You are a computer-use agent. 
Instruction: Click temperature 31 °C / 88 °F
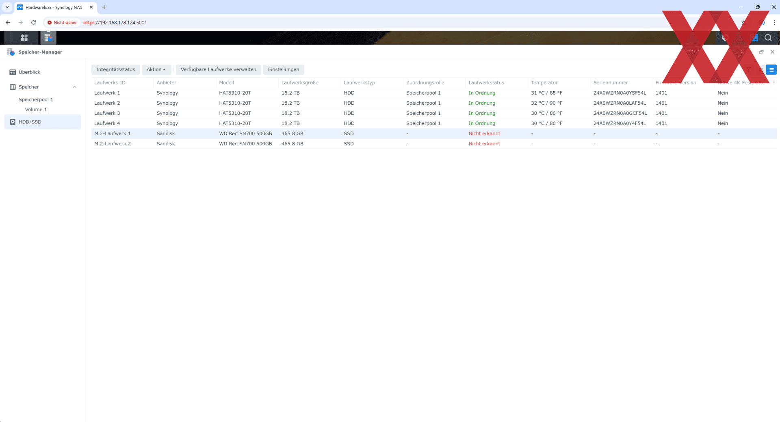[546, 93]
